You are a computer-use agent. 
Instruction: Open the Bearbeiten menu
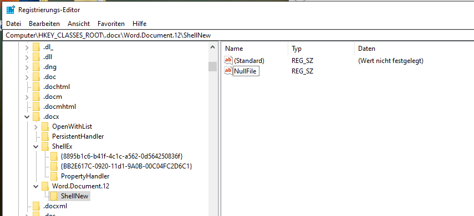pos(44,24)
